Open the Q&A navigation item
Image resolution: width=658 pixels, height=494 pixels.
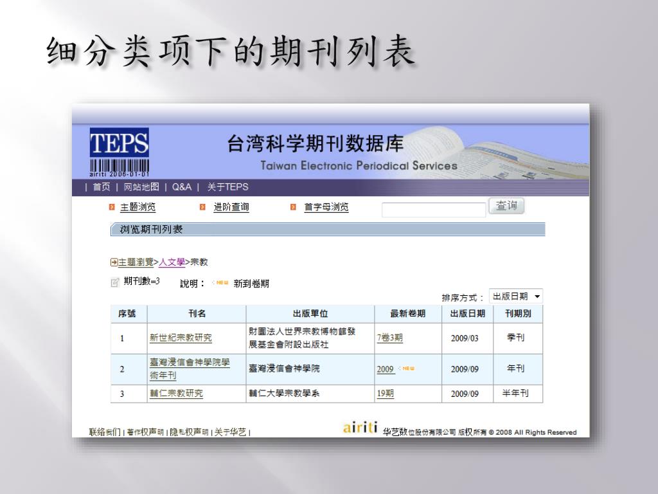(x=182, y=187)
